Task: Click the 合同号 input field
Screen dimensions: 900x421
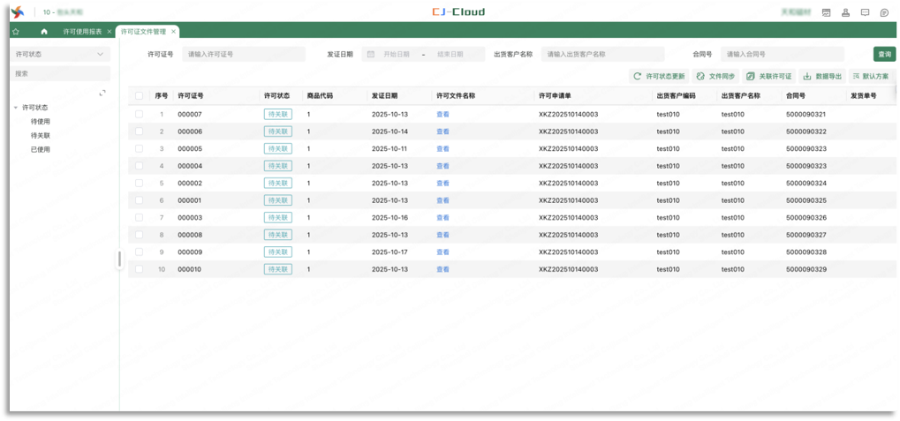Action: pyautogui.click(x=782, y=54)
